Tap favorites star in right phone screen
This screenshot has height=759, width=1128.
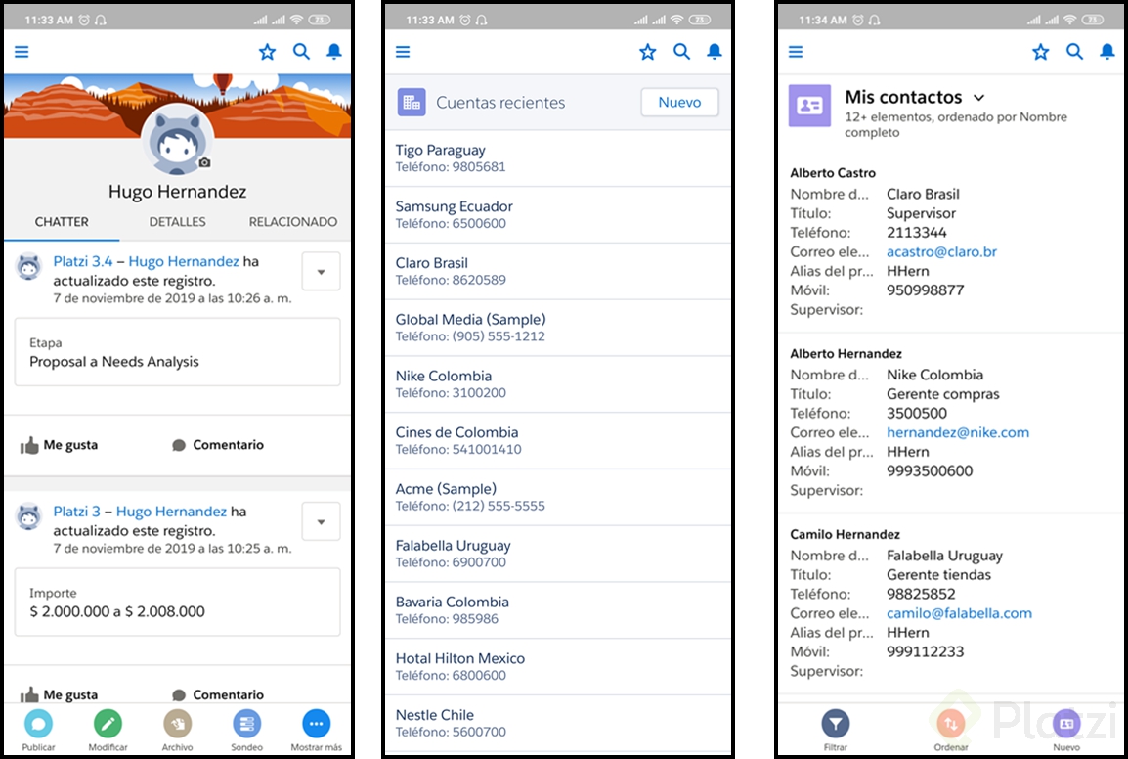[x=1040, y=52]
